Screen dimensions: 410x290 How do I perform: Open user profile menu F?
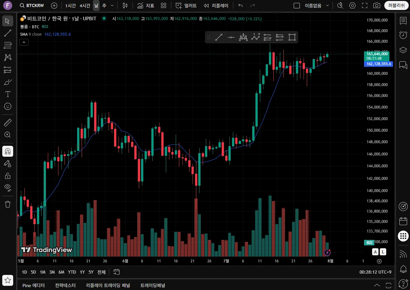(8, 5)
